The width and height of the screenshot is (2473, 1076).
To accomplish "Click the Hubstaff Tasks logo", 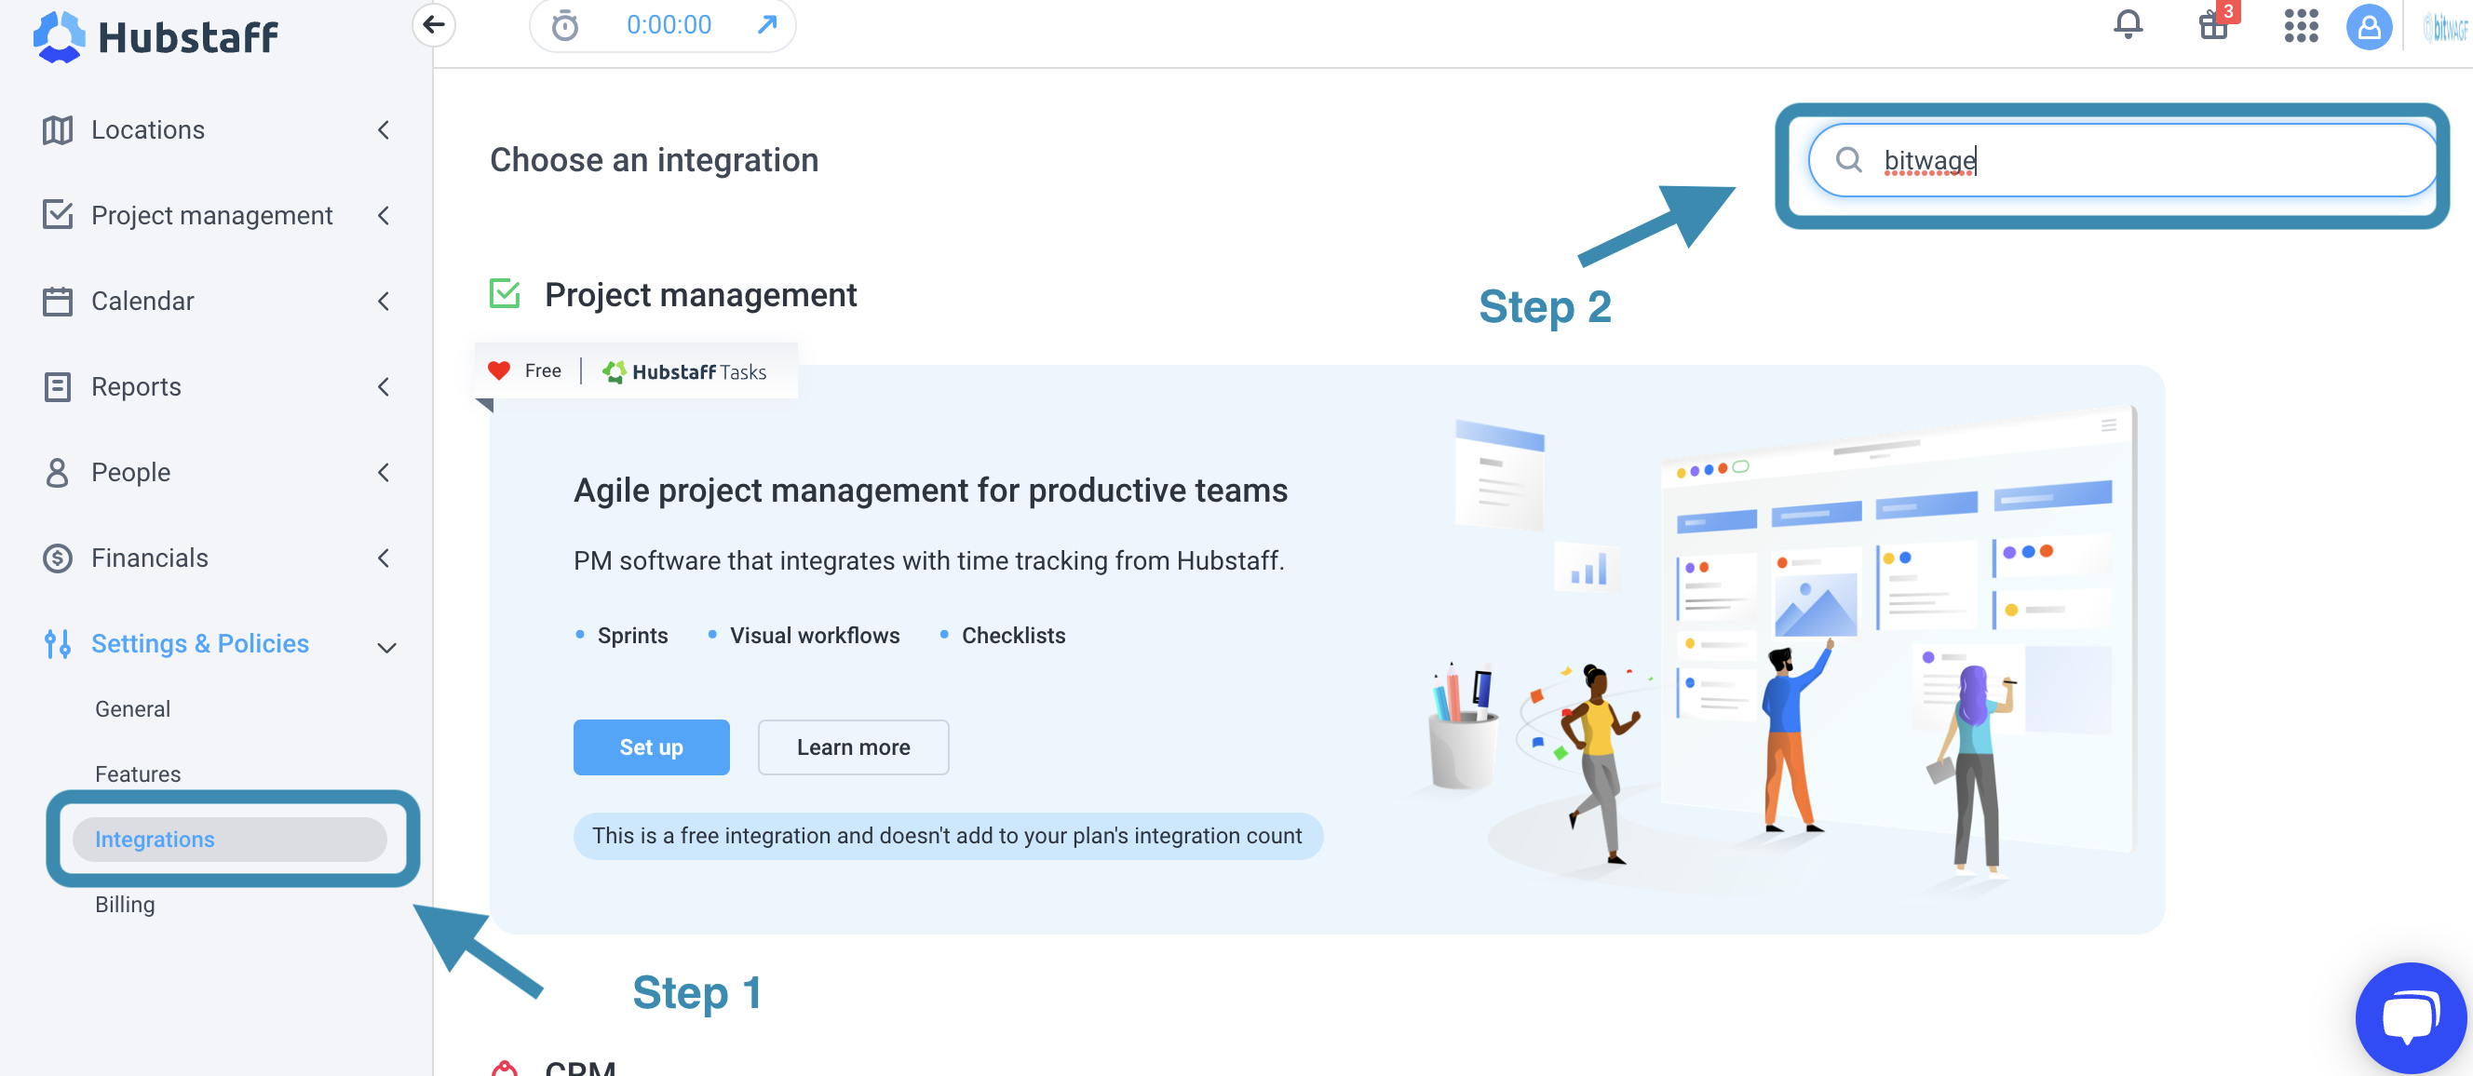I will coord(683,371).
